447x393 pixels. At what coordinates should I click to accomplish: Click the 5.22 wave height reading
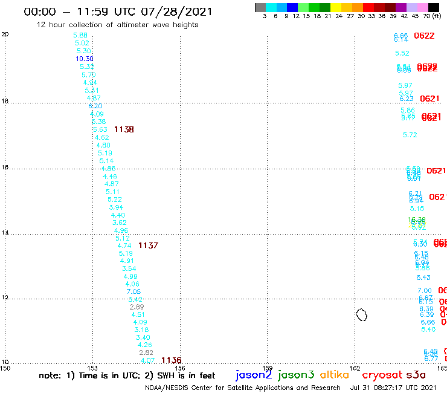pos(115,200)
